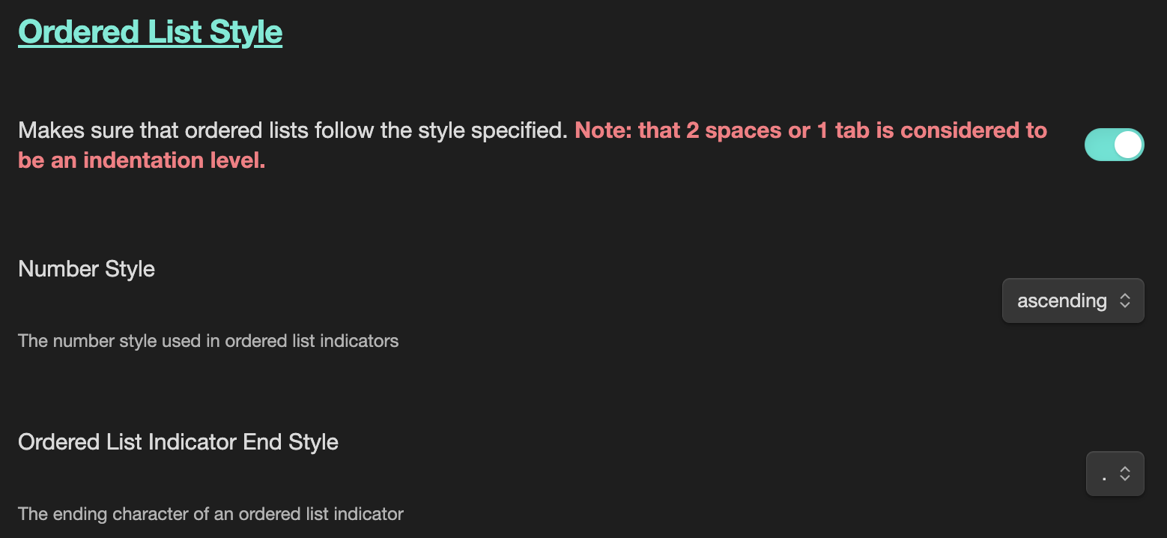Select the Number Style setting label

tap(86, 269)
